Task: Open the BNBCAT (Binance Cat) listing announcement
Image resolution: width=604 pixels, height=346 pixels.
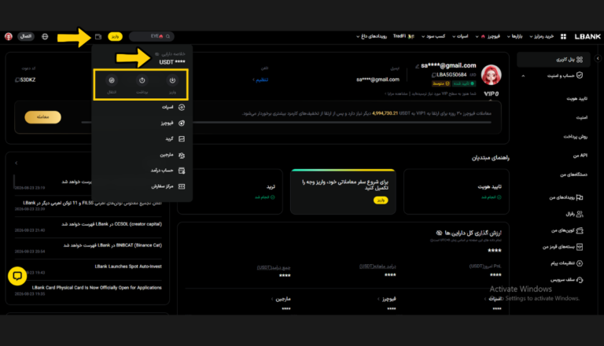Action: [113, 245]
